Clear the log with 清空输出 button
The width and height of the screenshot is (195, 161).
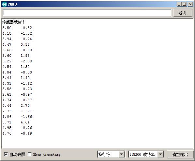pyautogui.click(x=180, y=154)
